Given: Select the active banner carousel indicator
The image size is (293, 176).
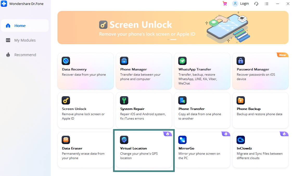Looking at the screenshot, I should 173,40.
